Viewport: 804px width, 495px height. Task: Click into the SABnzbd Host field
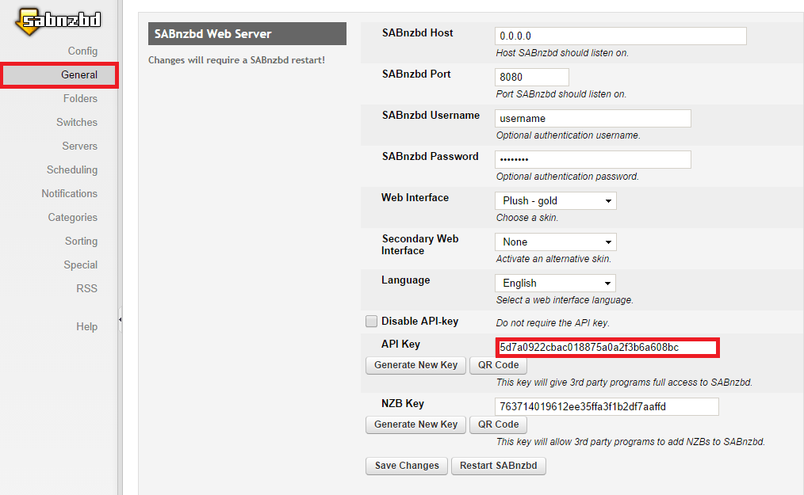click(x=620, y=36)
